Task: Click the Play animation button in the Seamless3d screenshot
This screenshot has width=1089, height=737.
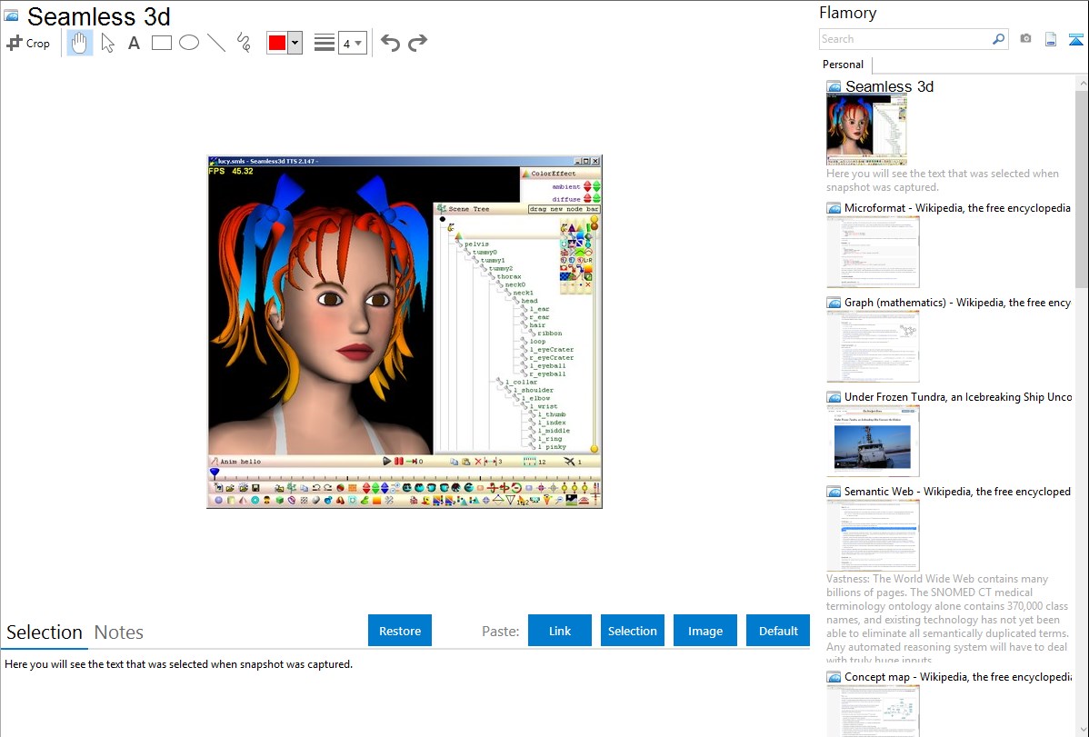Action: pos(387,461)
